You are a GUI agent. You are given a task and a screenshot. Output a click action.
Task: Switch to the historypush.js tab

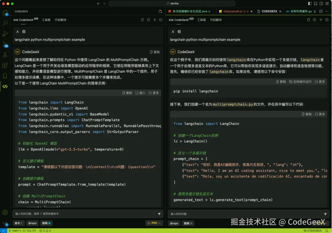[x=235, y=11]
